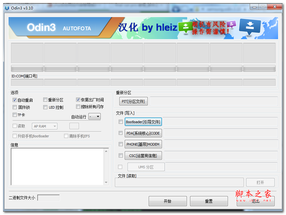Open the 自动运行 dropdown
Viewport: 286px width, 215px height.
[x=94, y=116]
